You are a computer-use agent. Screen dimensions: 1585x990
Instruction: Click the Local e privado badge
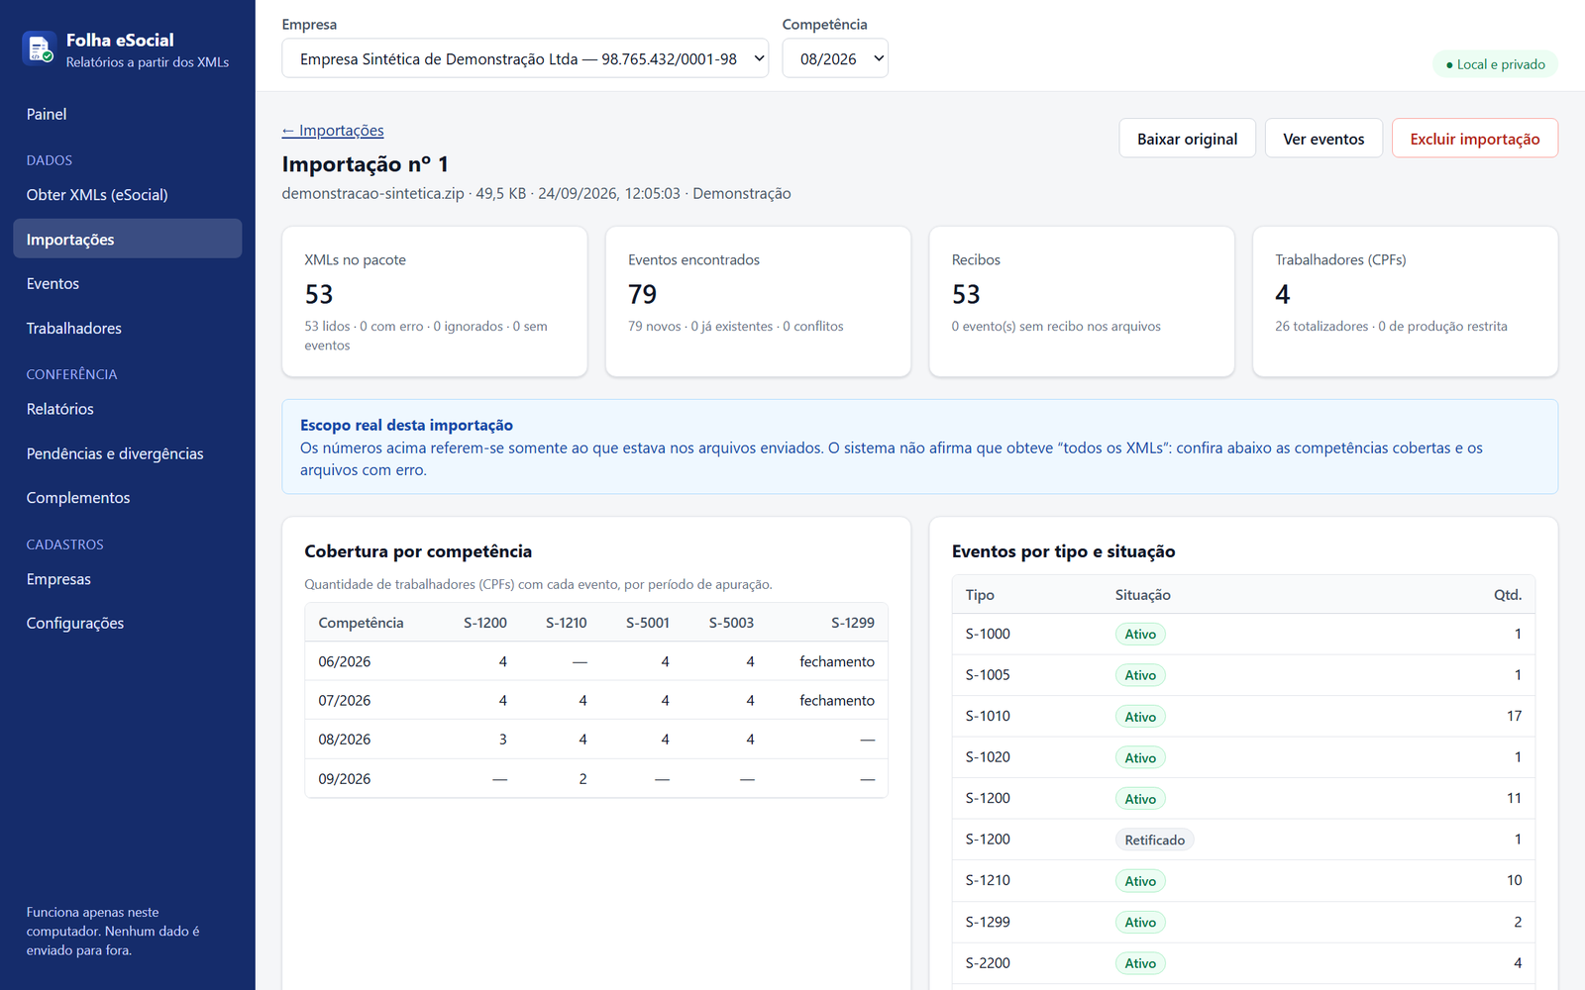[x=1495, y=64]
